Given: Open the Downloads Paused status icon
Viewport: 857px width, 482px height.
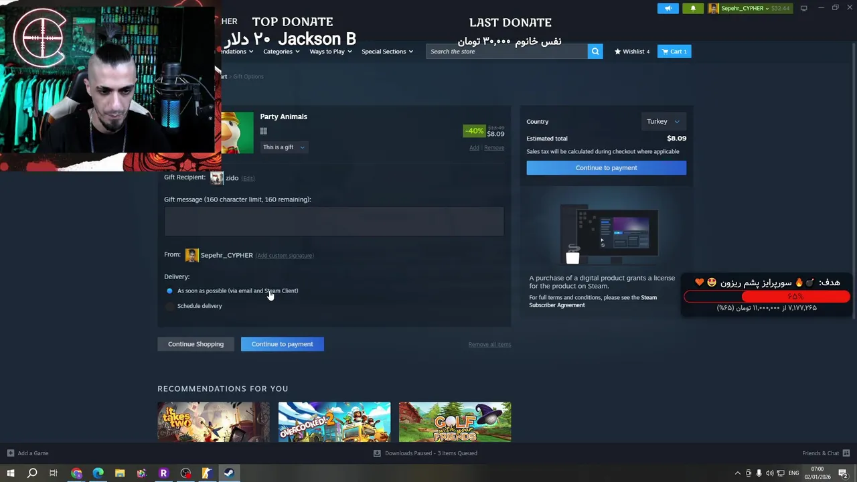Looking at the screenshot, I should [377, 453].
